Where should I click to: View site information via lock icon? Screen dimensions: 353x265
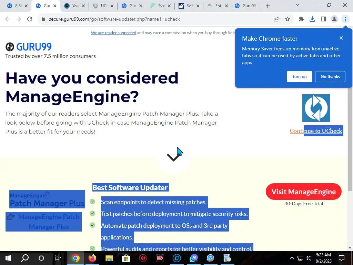coord(43,19)
